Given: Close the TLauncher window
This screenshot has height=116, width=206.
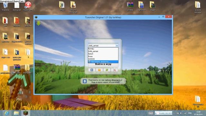Looking at the screenshot, I should click(x=169, y=17).
